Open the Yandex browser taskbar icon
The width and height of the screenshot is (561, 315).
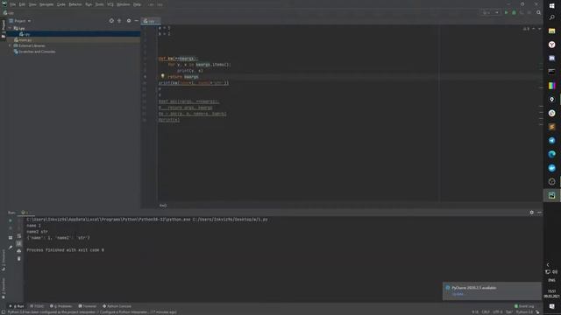click(x=551, y=45)
